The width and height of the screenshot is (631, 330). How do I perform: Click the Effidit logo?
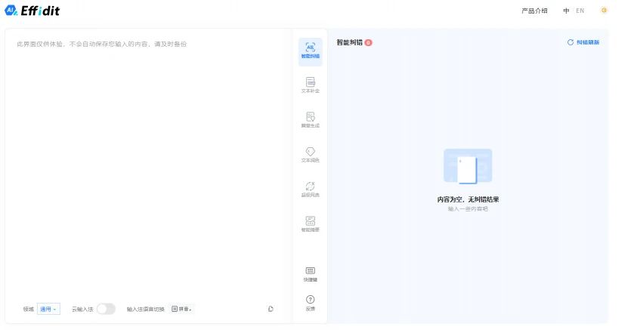pos(32,11)
